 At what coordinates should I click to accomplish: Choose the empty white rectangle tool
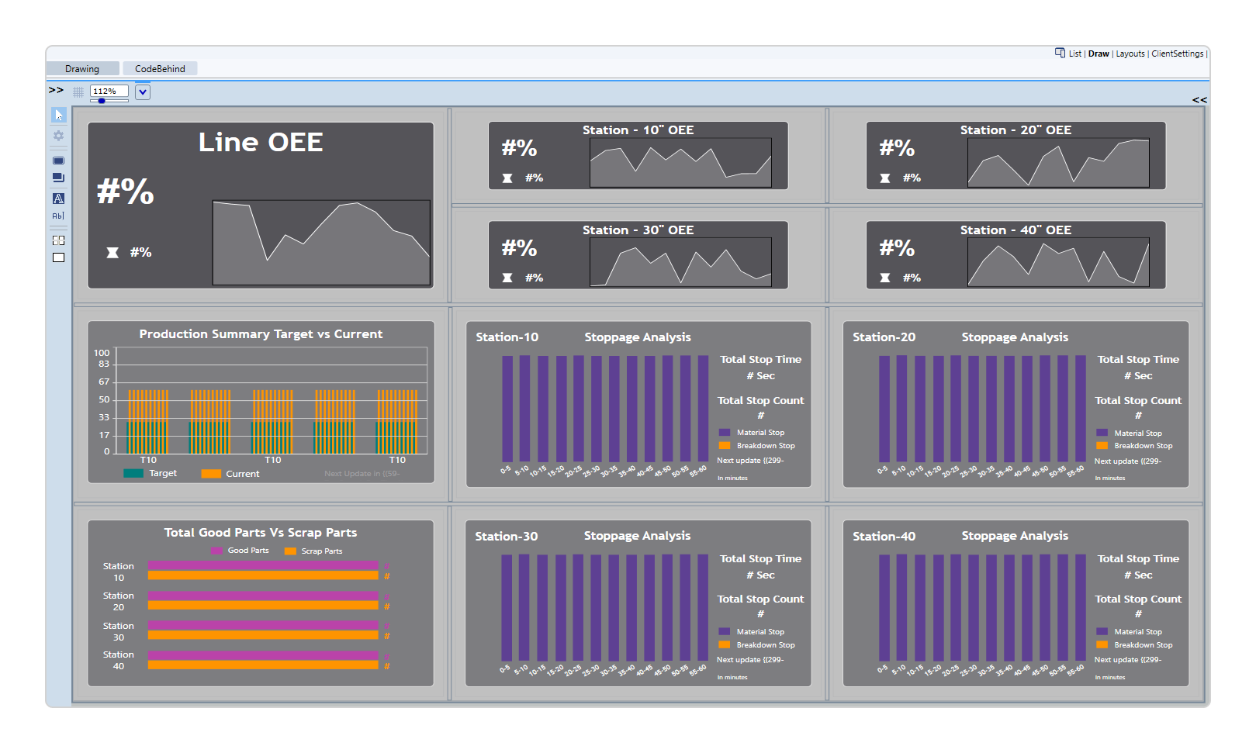[59, 257]
